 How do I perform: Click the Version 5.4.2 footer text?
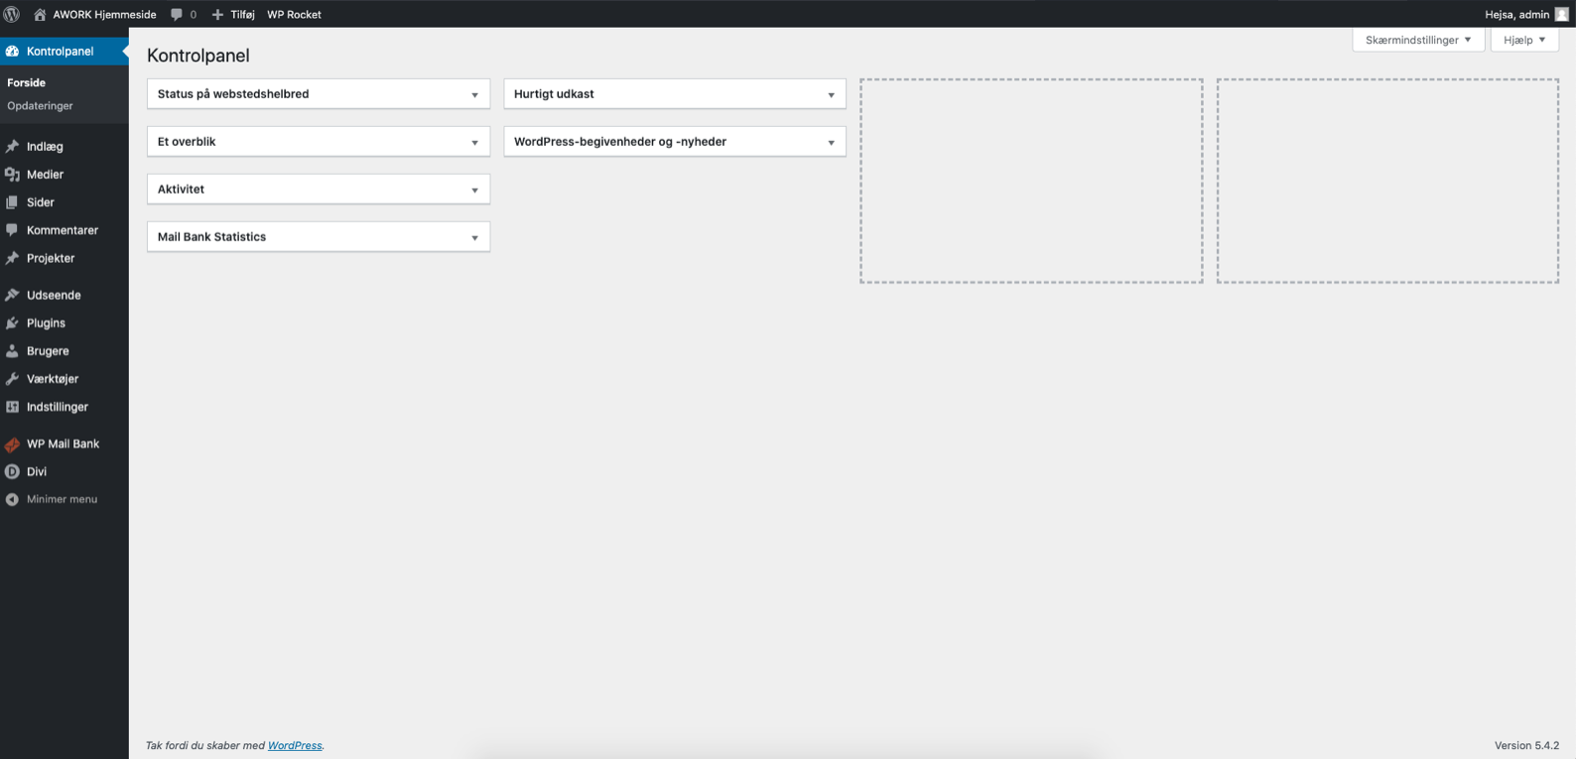coord(1526,745)
